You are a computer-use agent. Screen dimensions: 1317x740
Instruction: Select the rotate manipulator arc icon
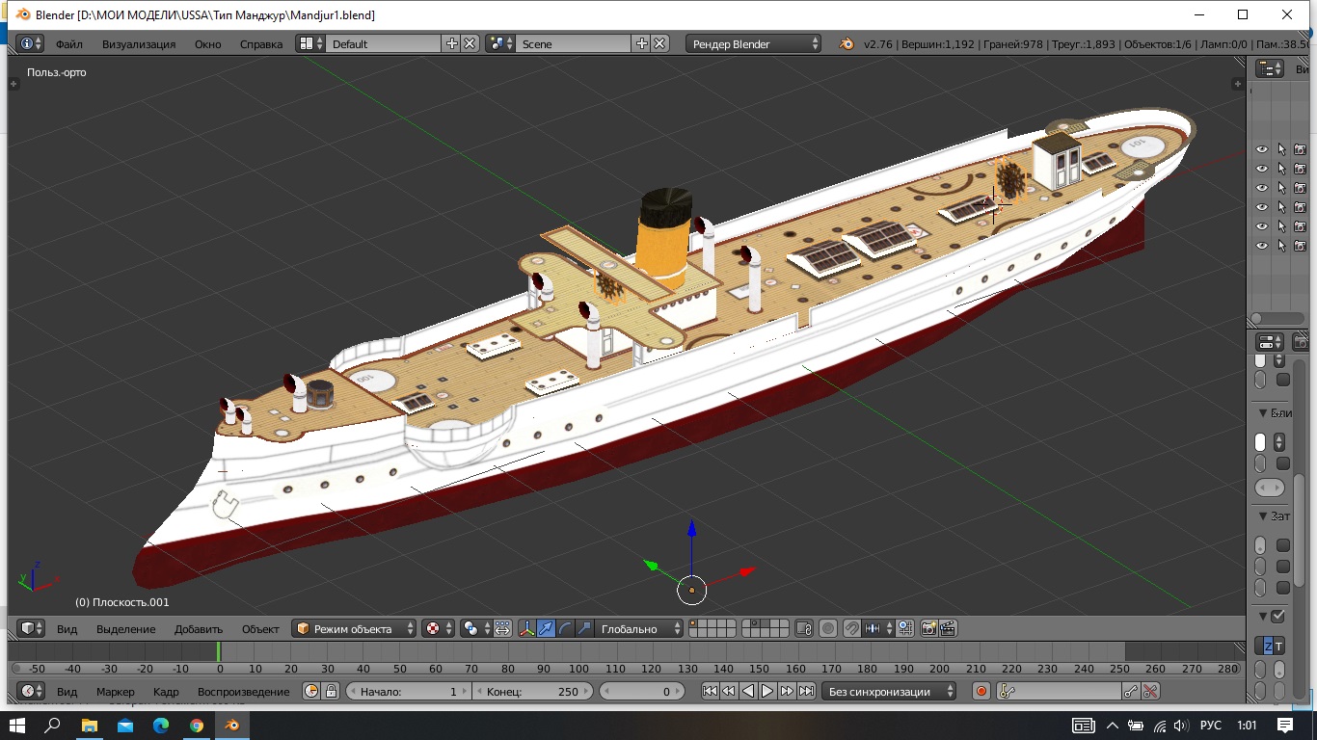coord(565,629)
